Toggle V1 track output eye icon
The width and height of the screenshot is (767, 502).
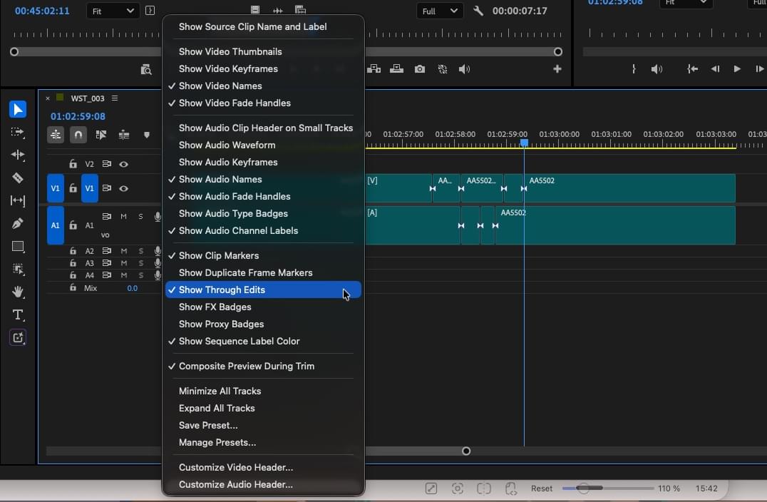(124, 188)
